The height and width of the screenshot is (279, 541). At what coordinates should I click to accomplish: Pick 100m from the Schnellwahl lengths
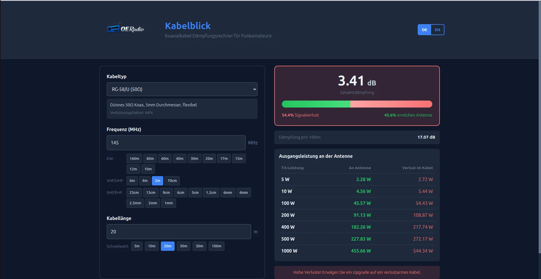coord(216,246)
